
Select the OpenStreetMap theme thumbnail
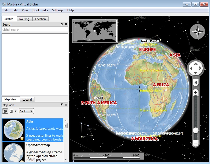[x=14, y=152]
